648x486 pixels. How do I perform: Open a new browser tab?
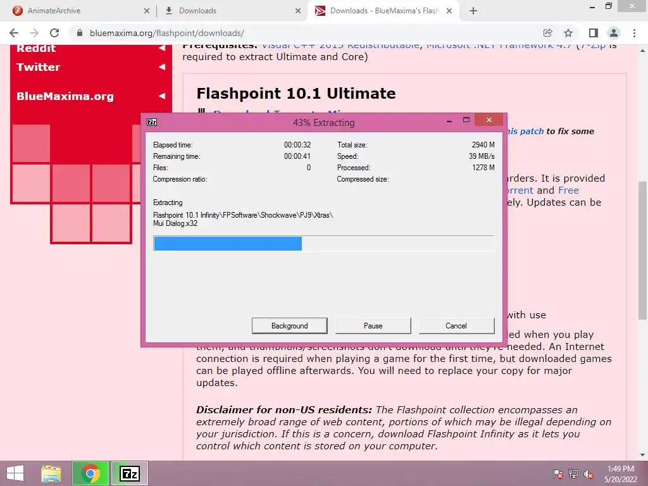point(473,11)
